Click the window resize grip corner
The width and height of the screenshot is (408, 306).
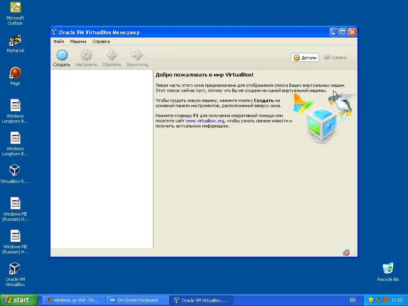(x=355, y=254)
